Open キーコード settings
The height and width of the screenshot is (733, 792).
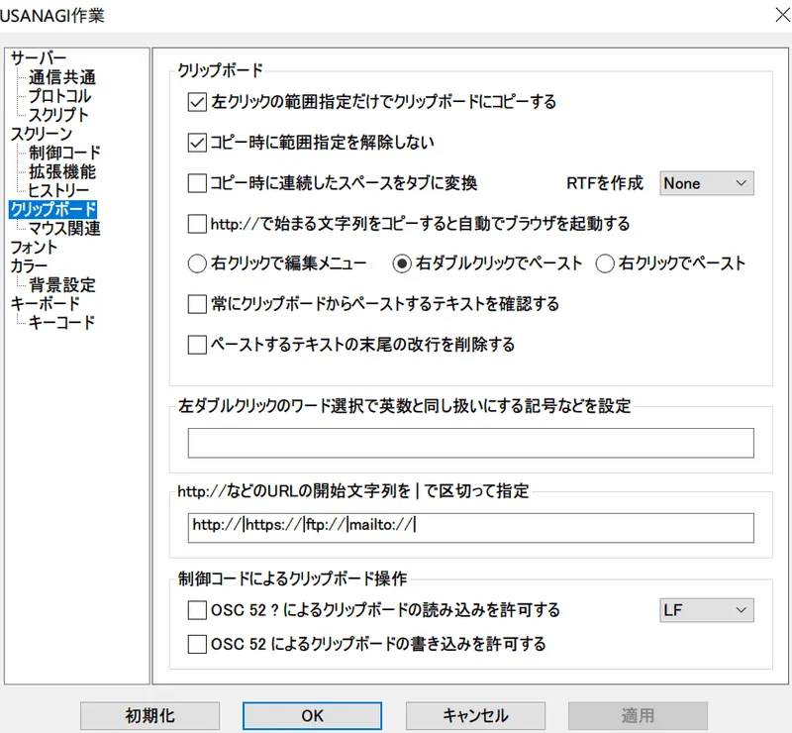tap(61, 322)
